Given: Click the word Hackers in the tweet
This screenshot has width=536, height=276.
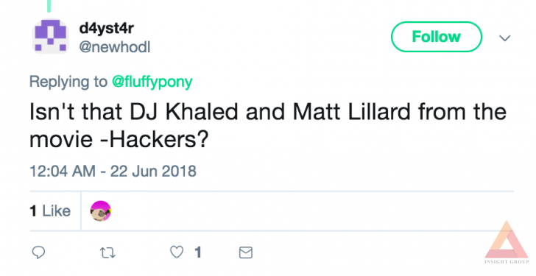Looking at the screenshot, I should (155, 139).
